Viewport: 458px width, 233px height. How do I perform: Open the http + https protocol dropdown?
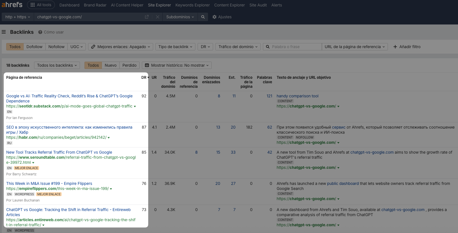(x=18, y=17)
